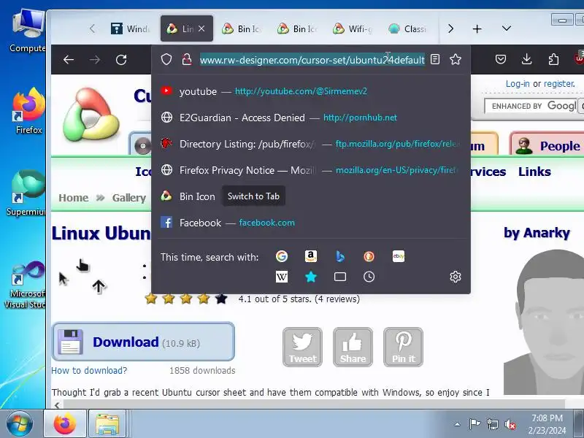Click the muted volume tray icon
The image size is (584, 438).
pos(510,424)
